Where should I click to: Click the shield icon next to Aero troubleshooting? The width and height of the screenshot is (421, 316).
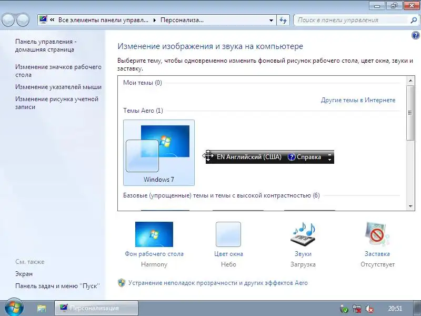pos(122,283)
